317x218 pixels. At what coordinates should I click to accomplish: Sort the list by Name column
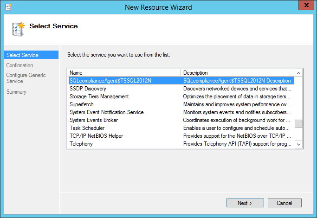point(123,73)
